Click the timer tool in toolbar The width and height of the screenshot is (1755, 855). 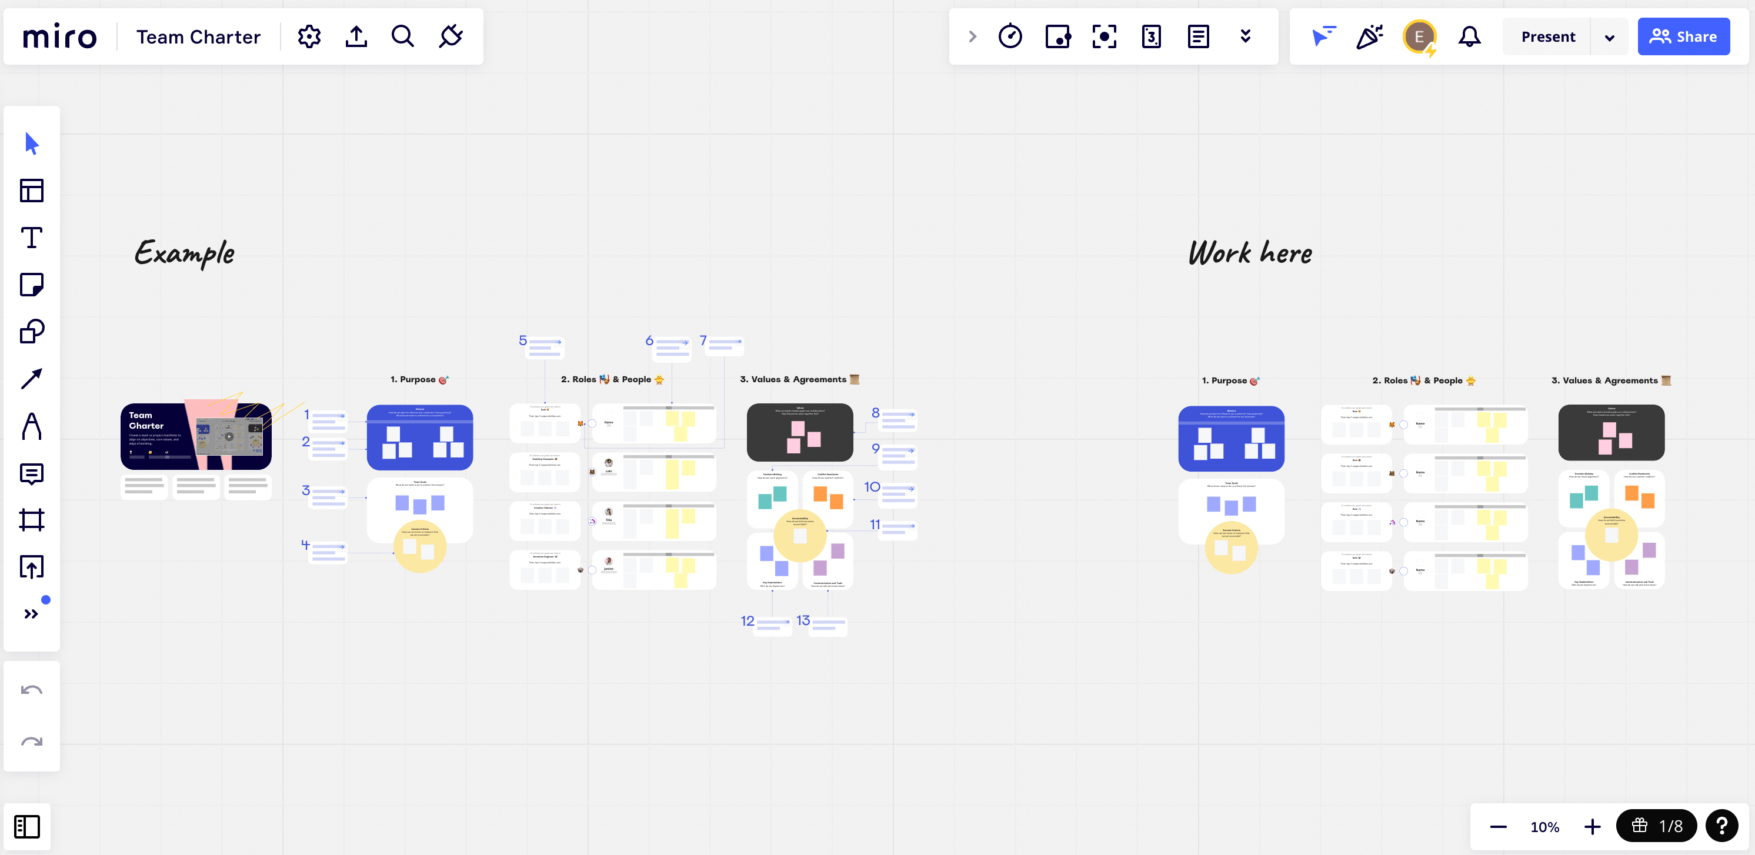pyautogui.click(x=1010, y=36)
